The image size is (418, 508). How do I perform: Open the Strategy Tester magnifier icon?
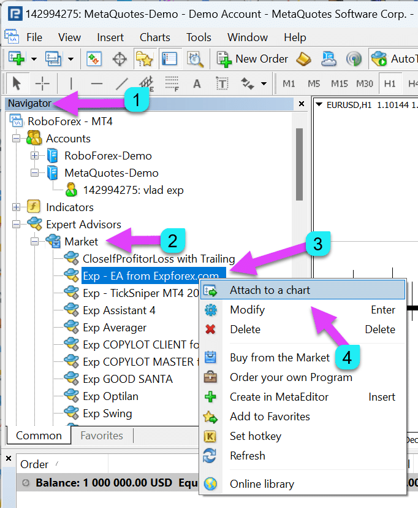[195, 59]
